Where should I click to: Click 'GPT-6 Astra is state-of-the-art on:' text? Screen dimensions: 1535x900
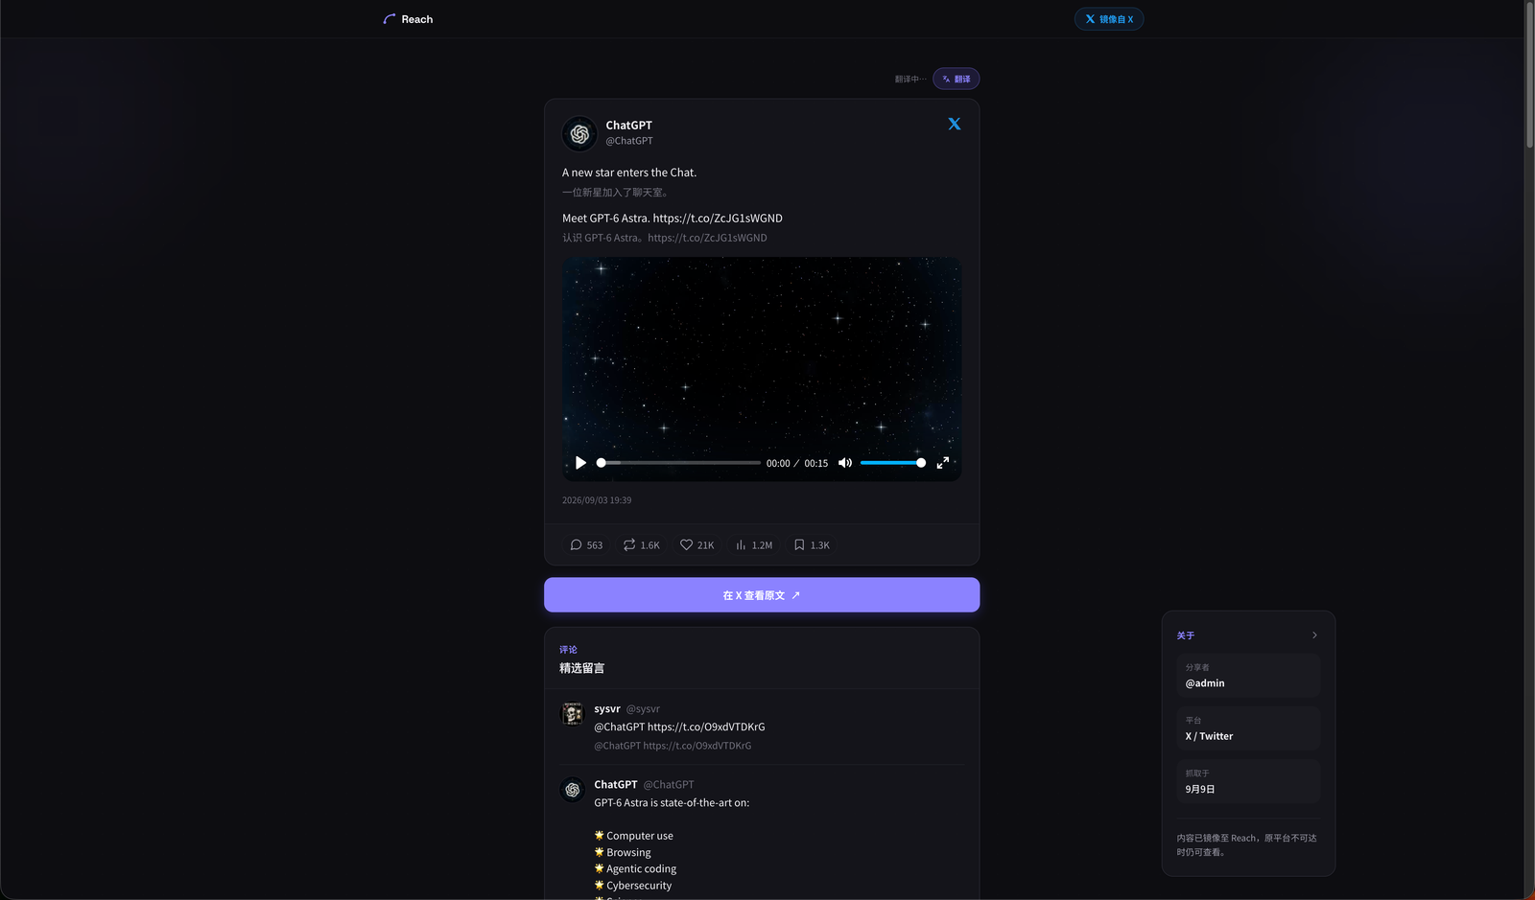[672, 803]
